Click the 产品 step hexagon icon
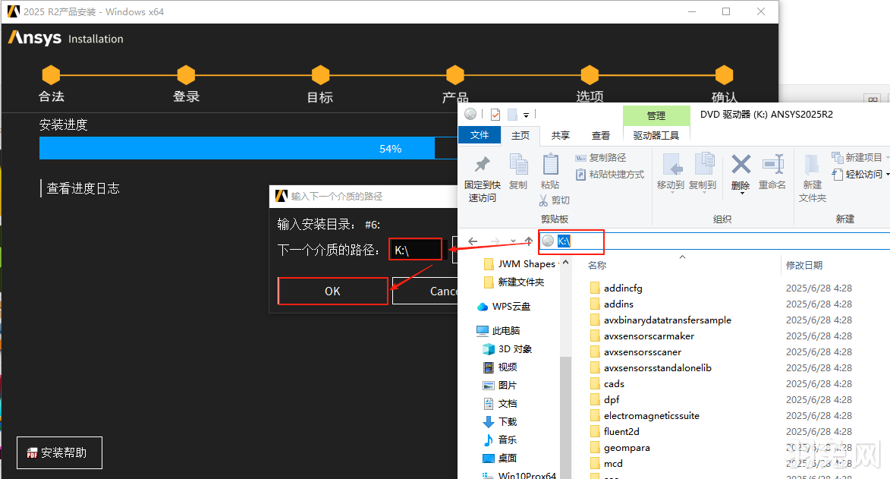Viewport: 890px width, 479px height. (x=454, y=76)
